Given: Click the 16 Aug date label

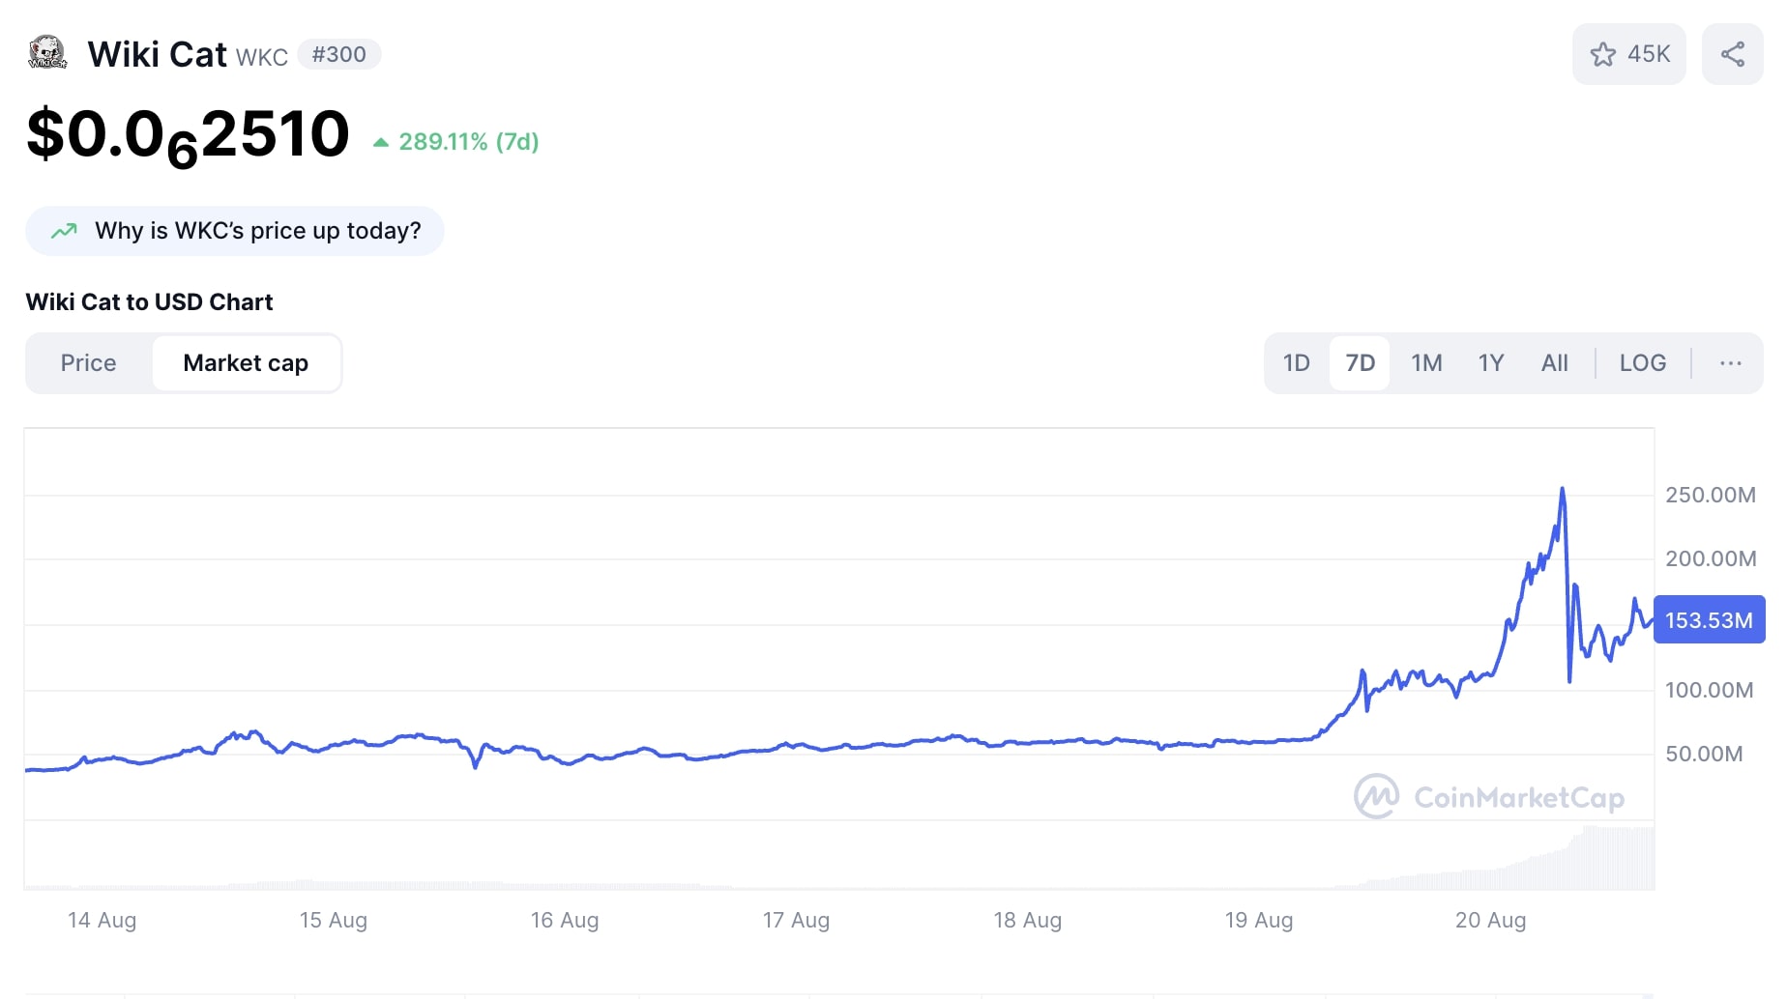Looking at the screenshot, I should pyautogui.click(x=565, y=920).
